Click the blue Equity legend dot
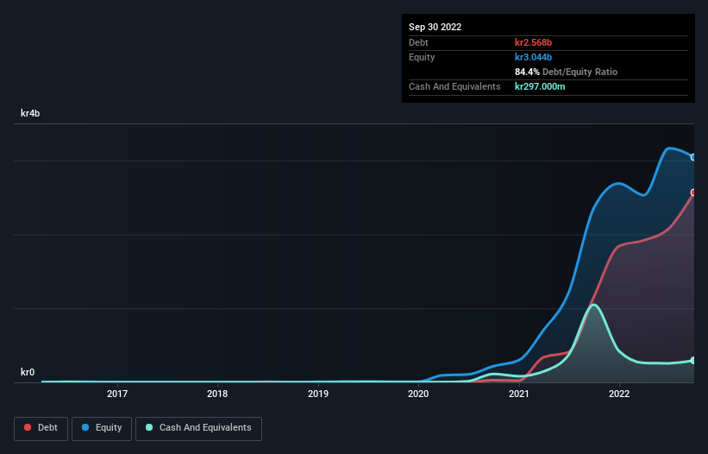 pyautogui.click(x=85, y=427)
